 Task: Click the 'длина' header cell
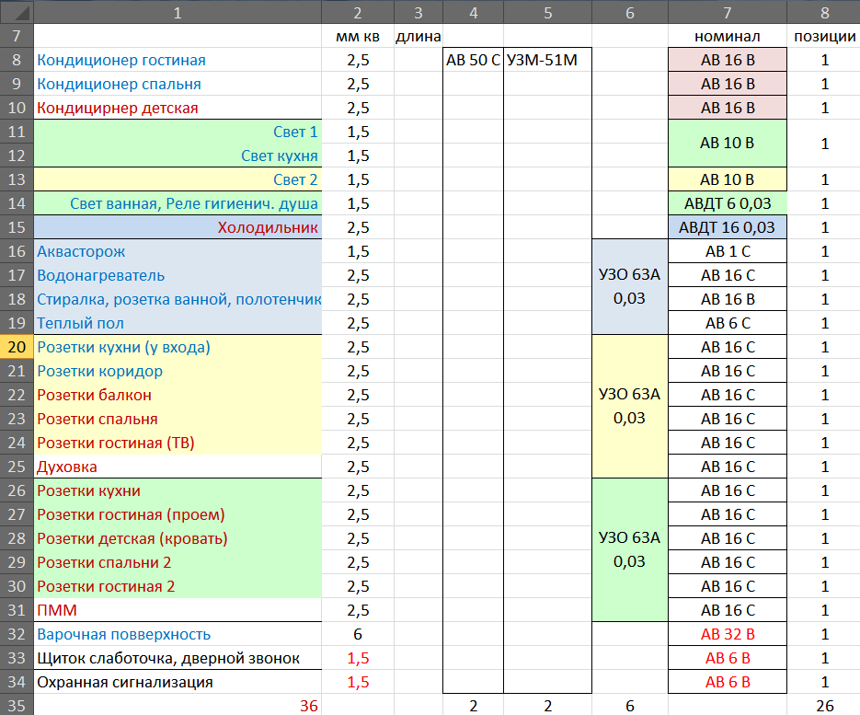point(419,36)
